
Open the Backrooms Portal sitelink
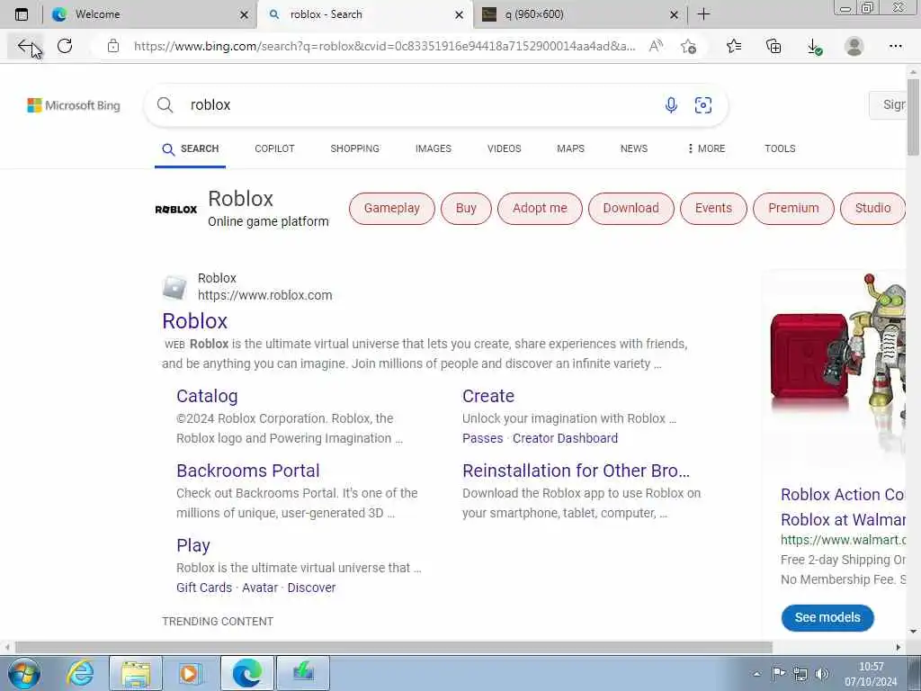click(248, 471)
